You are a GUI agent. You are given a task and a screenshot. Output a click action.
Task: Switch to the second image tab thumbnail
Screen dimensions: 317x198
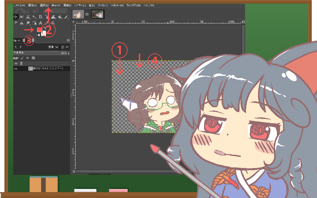pyautogui.click(x=98, y=14)
